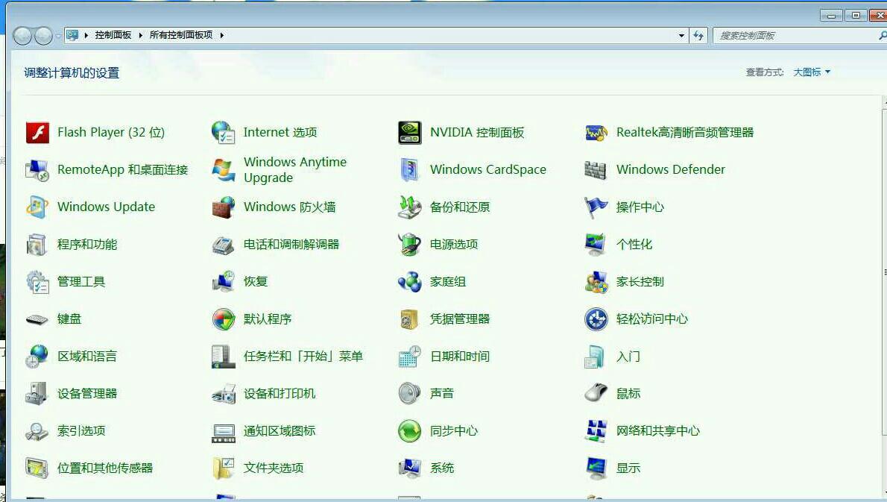Click the 声音 speaker icon
This screenshot has width=887, height=502.
pyautogui.click(x=410, y=394)
